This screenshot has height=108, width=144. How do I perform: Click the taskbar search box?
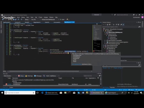[20, 93]
